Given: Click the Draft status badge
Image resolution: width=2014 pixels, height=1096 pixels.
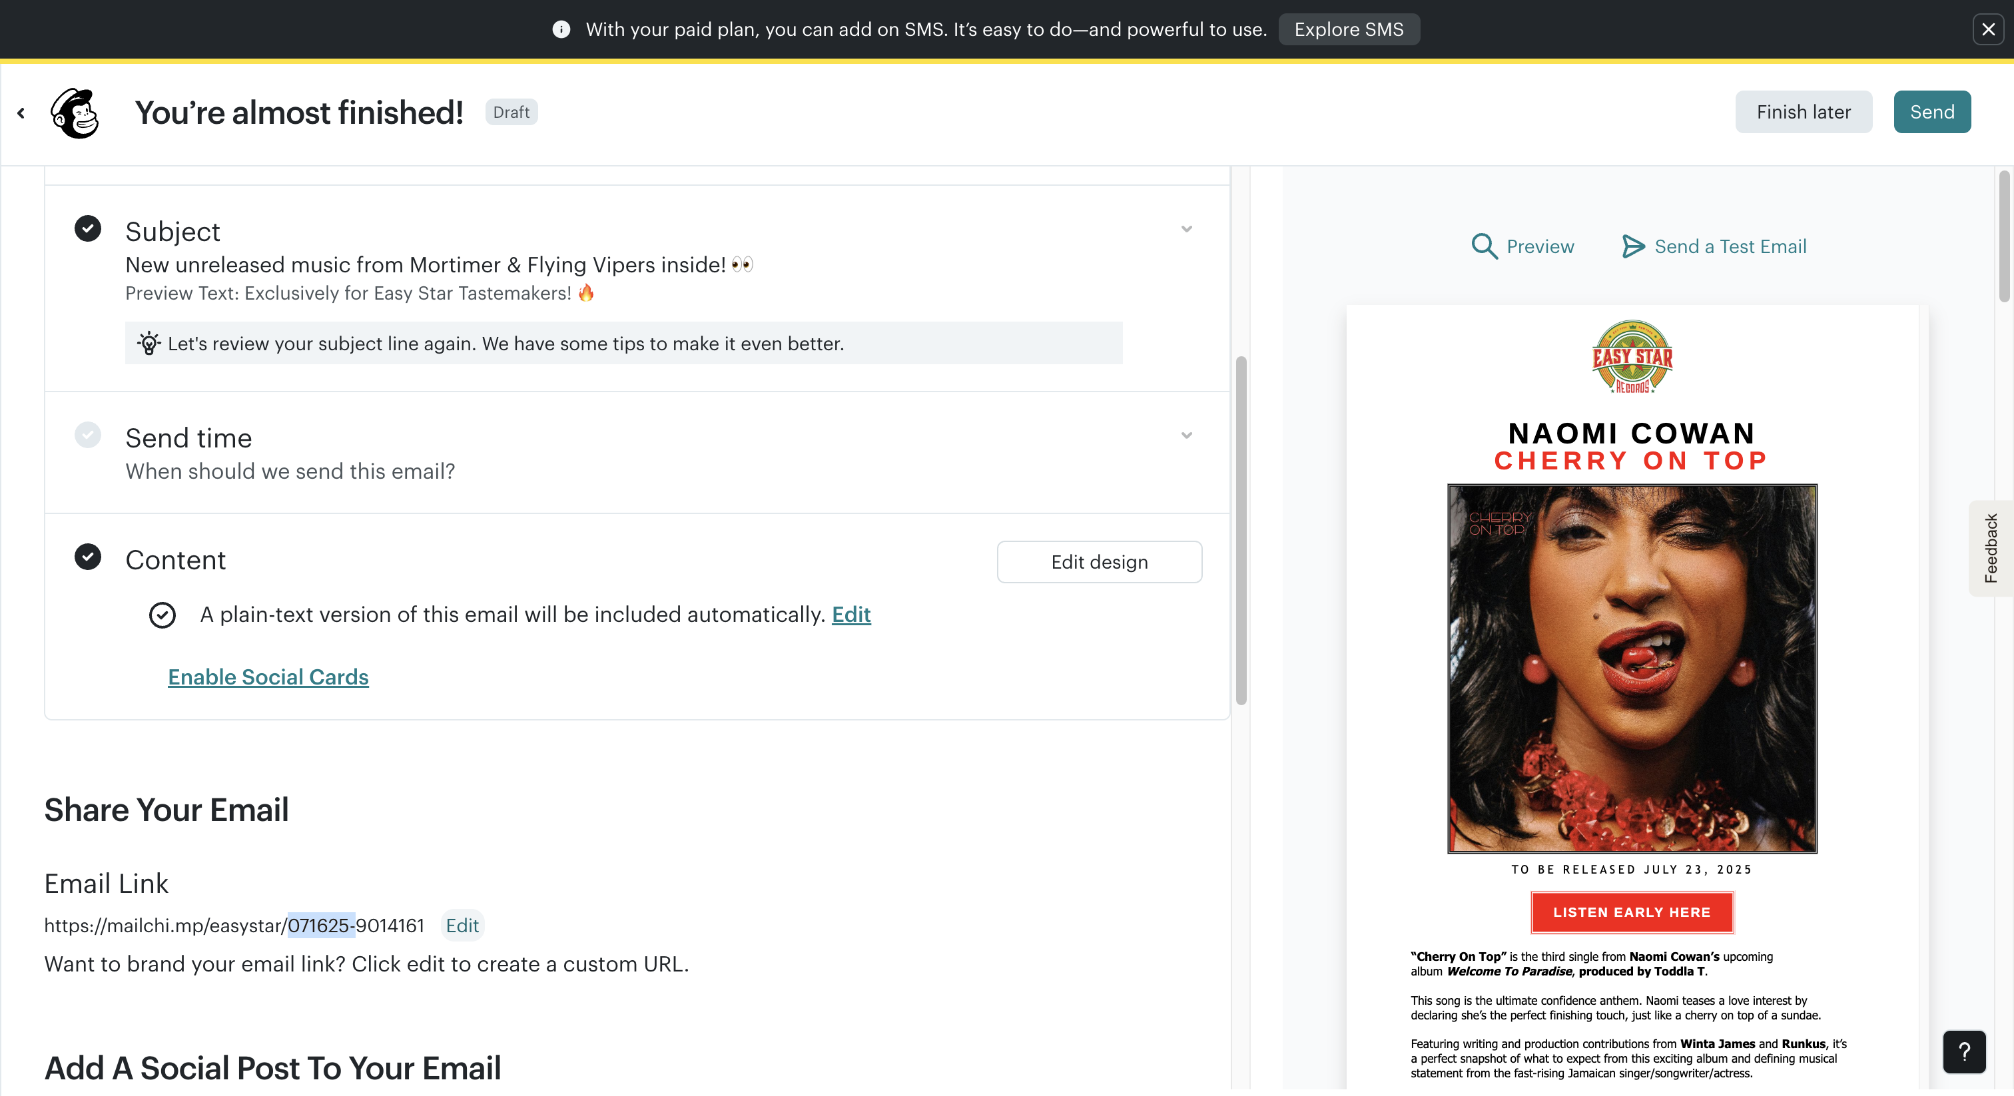Looking at the screenshot, I should click(x=511, y=113).
